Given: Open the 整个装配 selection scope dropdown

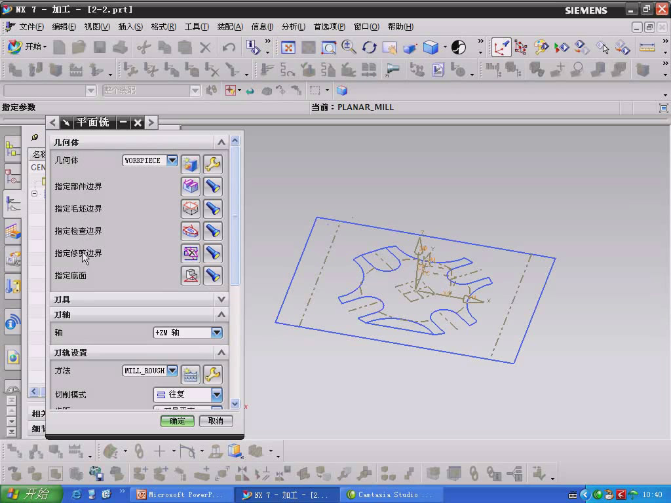Looking at the screenshot, I should pyautogui.click(x=195, y=90).
